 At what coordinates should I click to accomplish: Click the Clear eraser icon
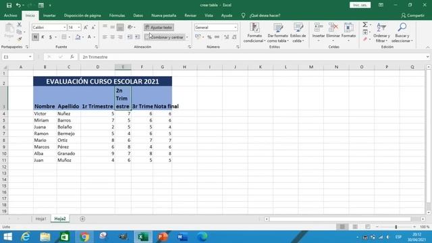365,39
